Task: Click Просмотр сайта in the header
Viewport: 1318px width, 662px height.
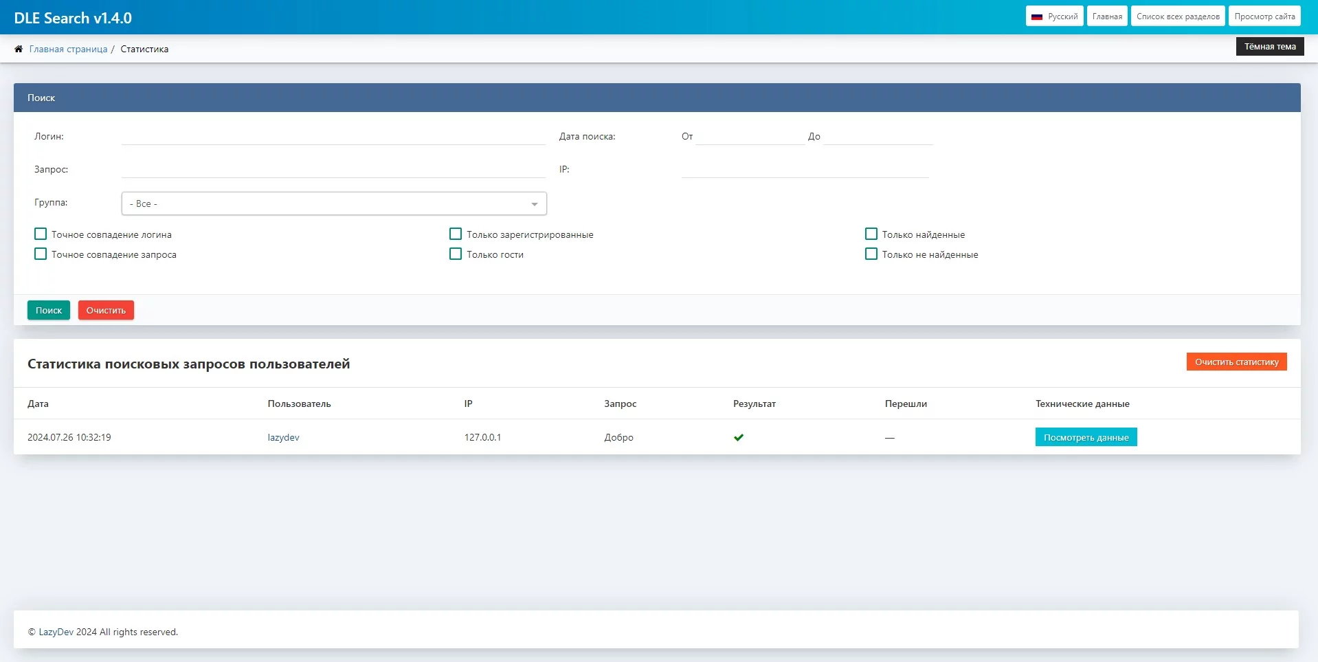Action: 1264,16
